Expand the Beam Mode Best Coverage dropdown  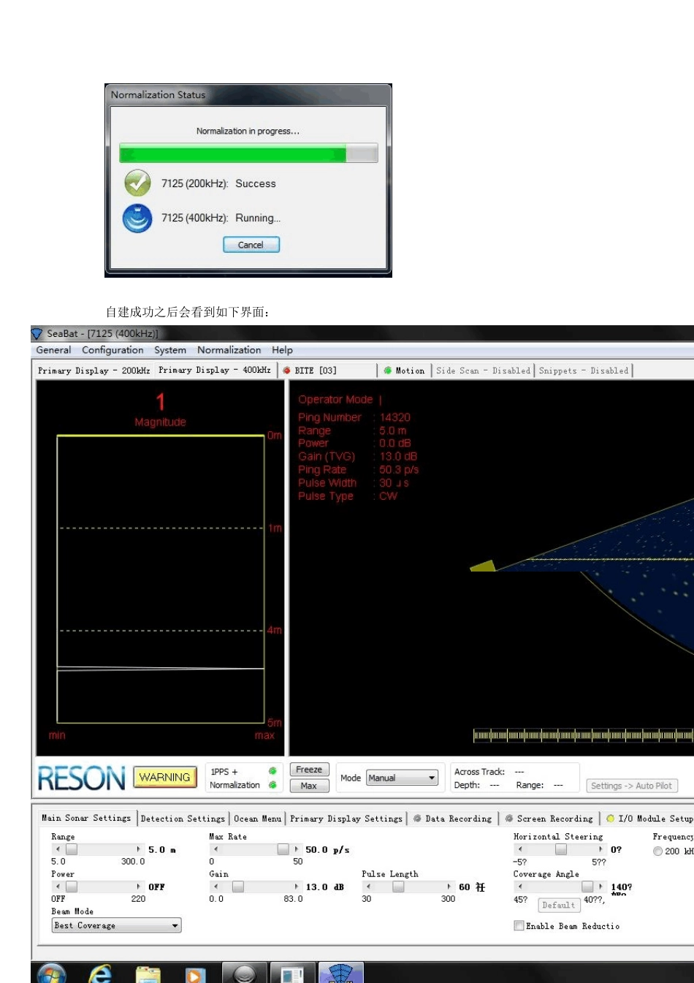tap(116, 926)
